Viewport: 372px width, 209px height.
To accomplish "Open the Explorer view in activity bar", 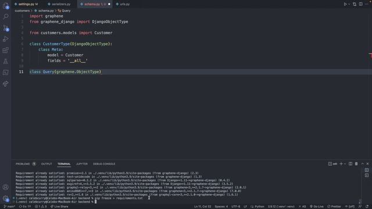I will (5, 5).
